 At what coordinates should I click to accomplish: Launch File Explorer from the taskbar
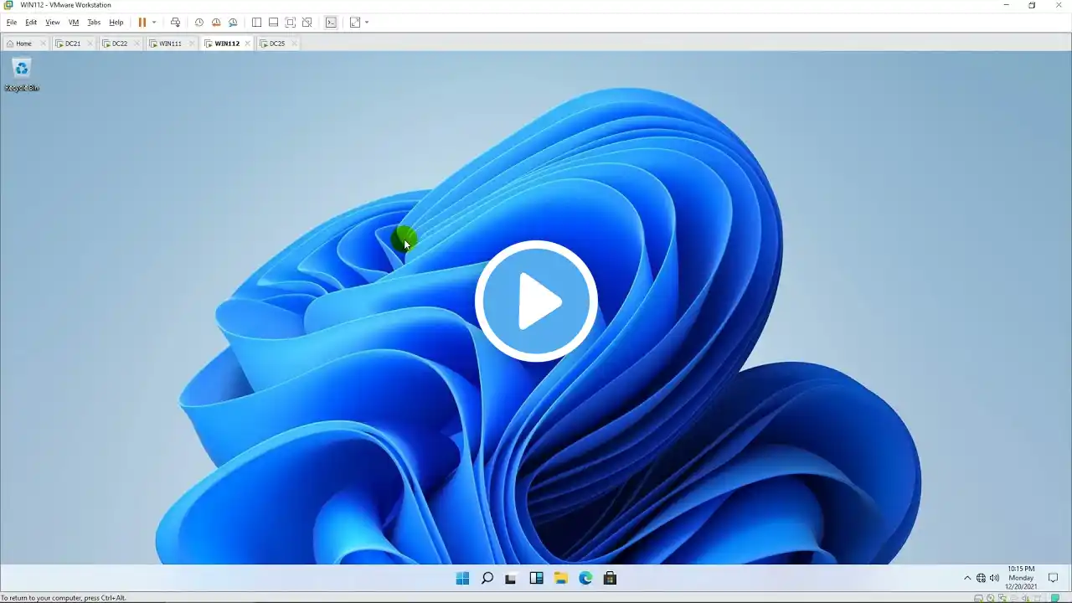(561, 578)
